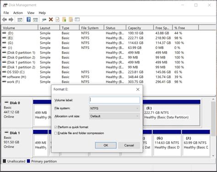
Task: Select the 499 MB partition block on Disk 1
Action: (40, 143)
